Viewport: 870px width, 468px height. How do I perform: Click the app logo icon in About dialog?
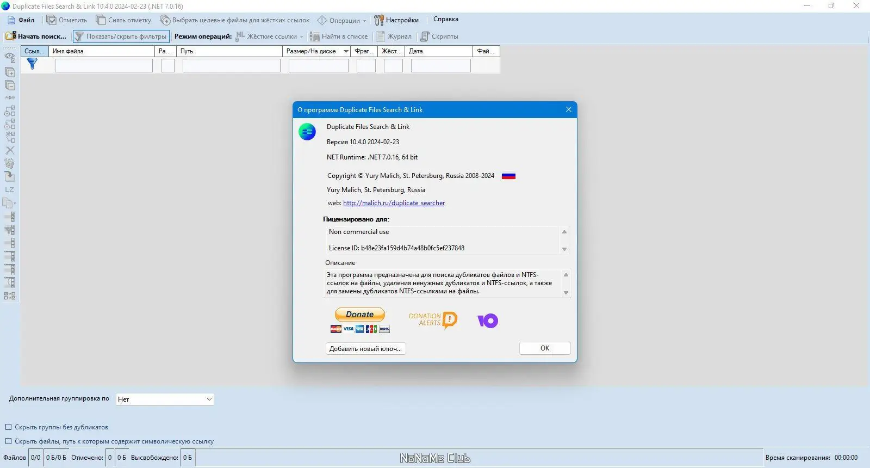click(x=307, y=132)
